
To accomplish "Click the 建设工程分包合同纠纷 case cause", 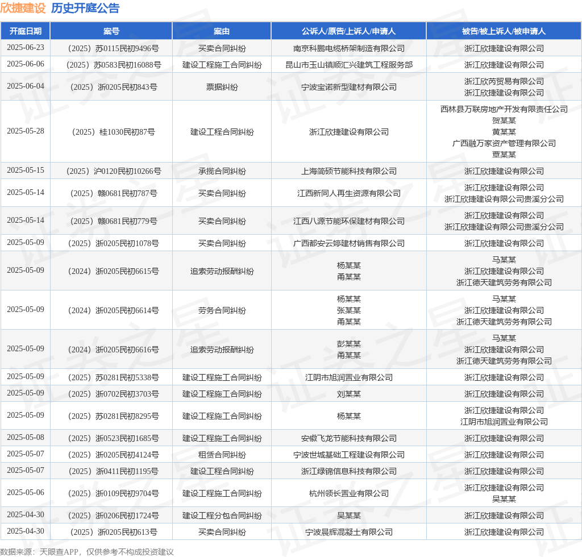I will [x=222, y=516].
